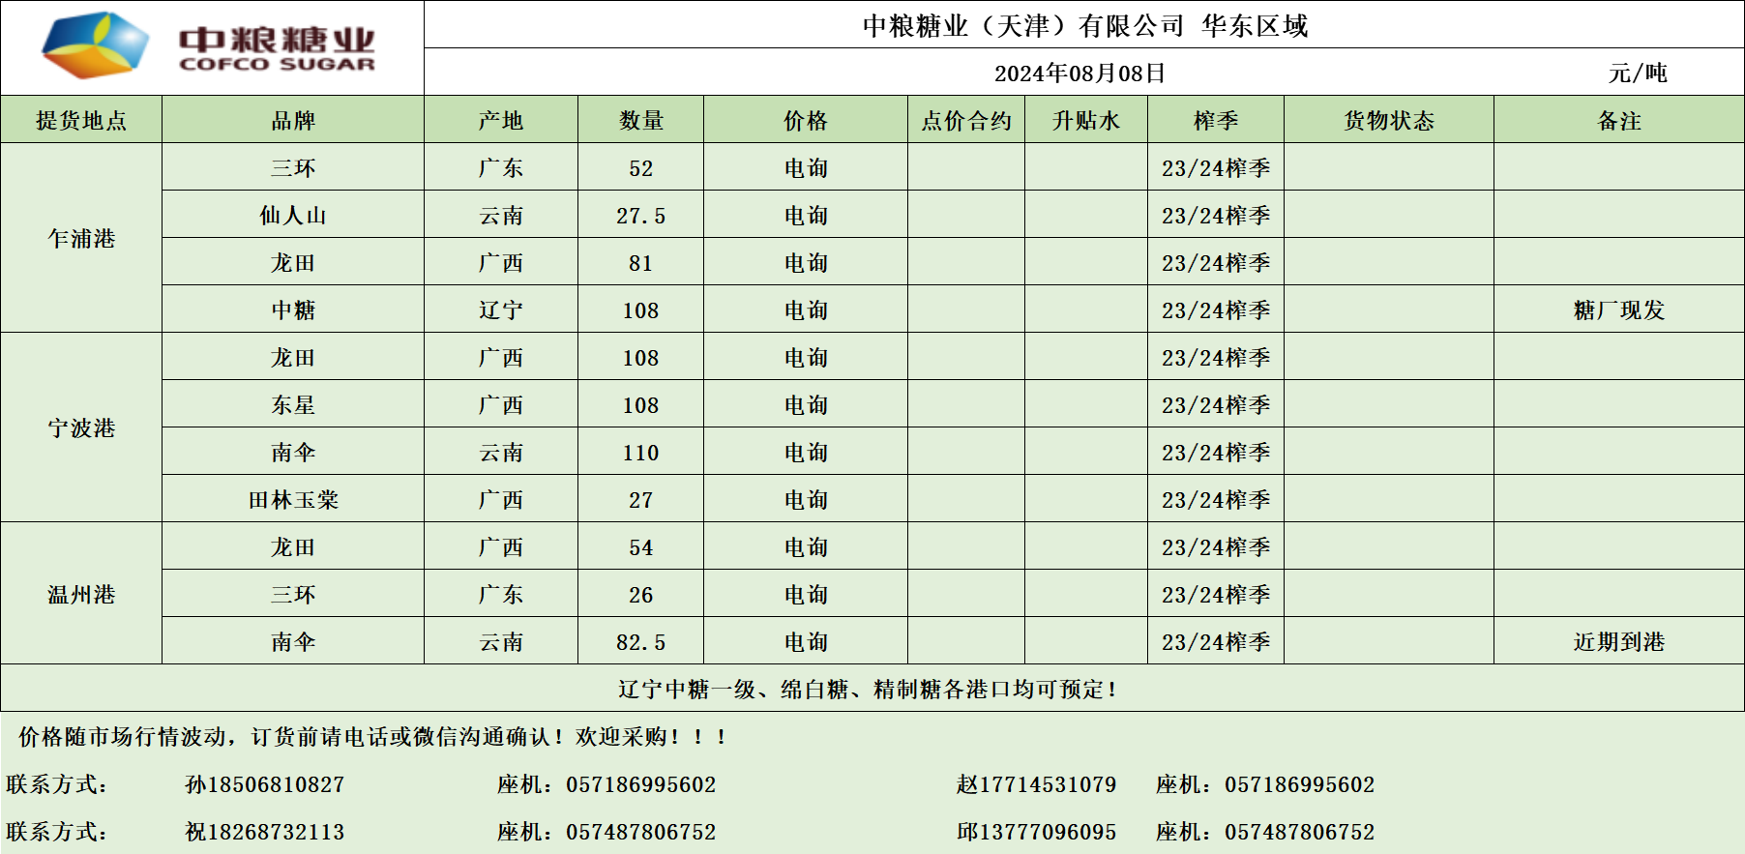Select 南伞 in the row with quantity 110
The height and width of the screenshot is (854, 1745).
click(293, 453)
